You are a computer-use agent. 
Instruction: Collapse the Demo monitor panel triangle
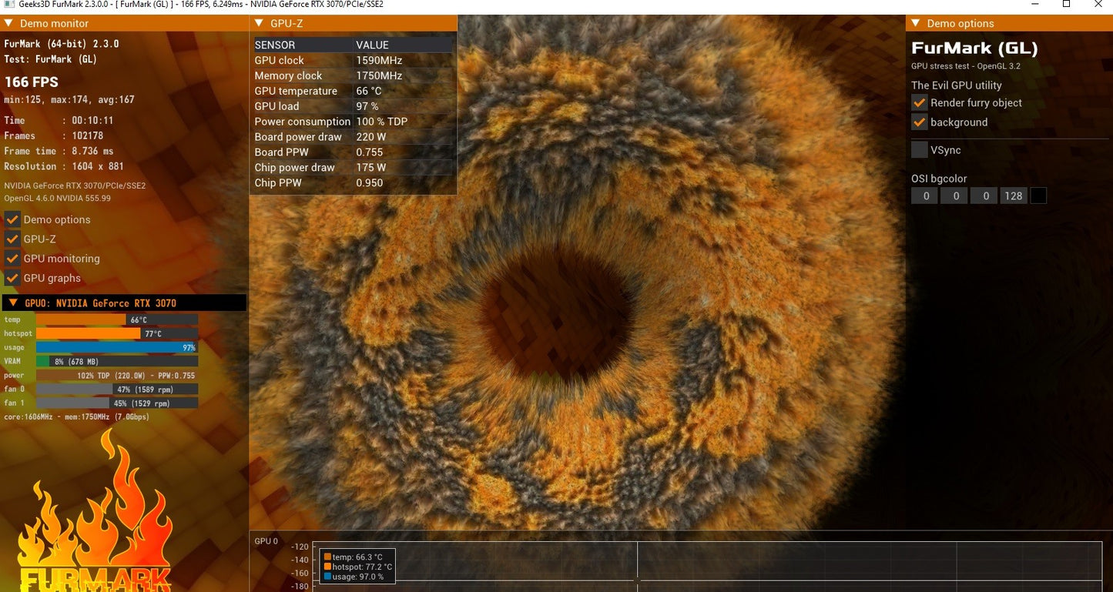(x=9, y=23)
